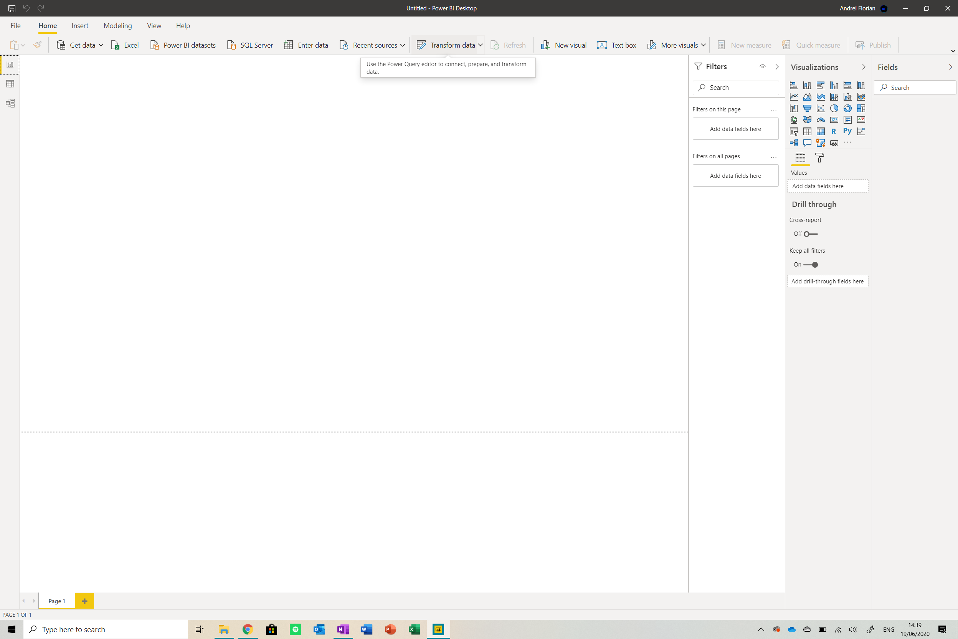This screenshot has height=639, width=958.
Task: Click the Enter data button
Action: (306, 45)
